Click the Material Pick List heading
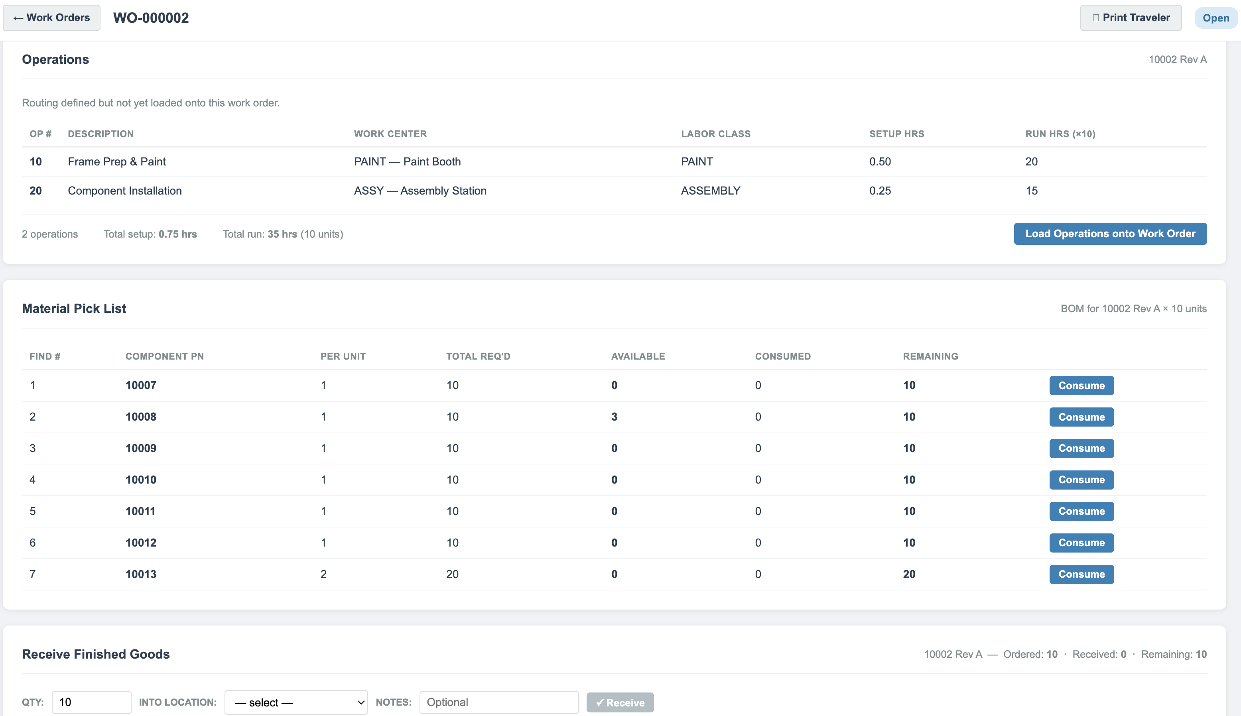Image resolution: width=1241 pixels, height=716 pixels. (x=74, y=309)
